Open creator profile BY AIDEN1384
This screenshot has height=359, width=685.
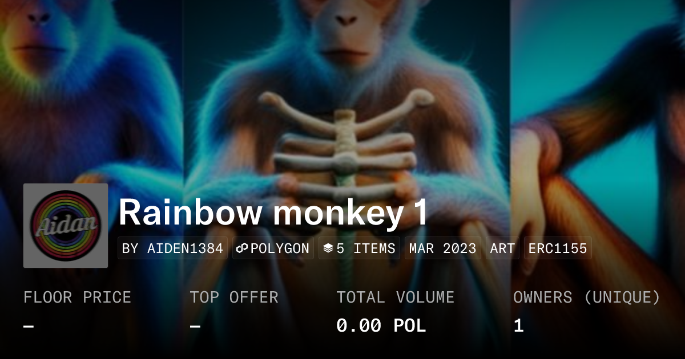(172, 248)
